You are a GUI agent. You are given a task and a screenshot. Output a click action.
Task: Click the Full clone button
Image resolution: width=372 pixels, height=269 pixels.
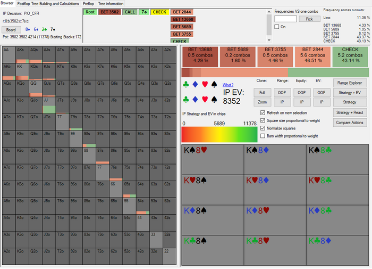[x=262, y=93]
